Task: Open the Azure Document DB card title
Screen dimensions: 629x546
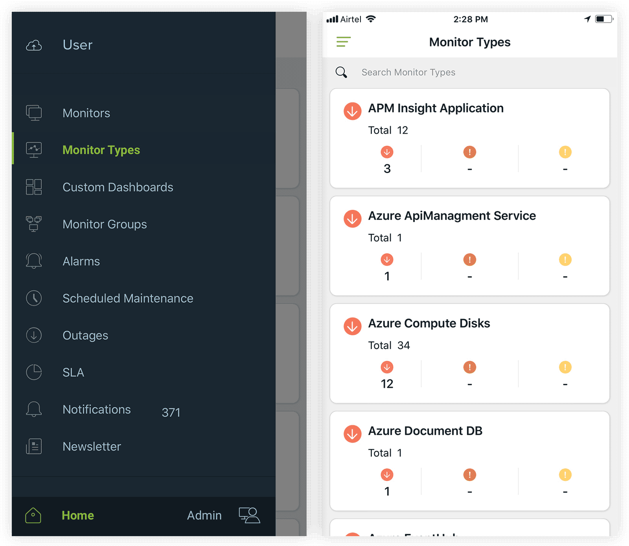Action: (x=425, y=431)
